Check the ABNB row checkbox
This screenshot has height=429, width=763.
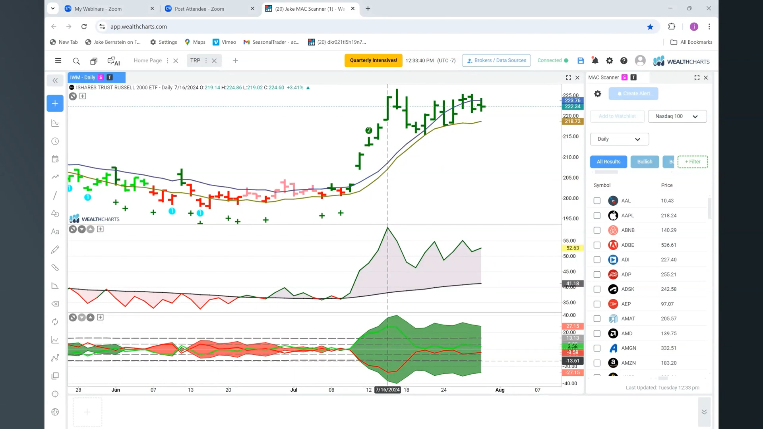point(597,230)
